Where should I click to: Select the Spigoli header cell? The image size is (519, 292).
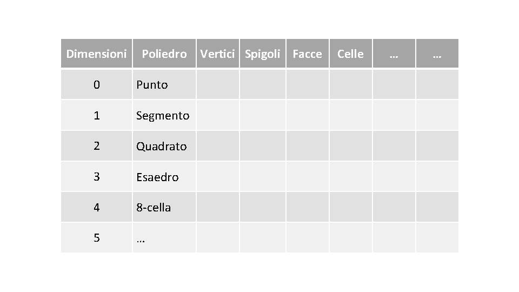[262, 54]
